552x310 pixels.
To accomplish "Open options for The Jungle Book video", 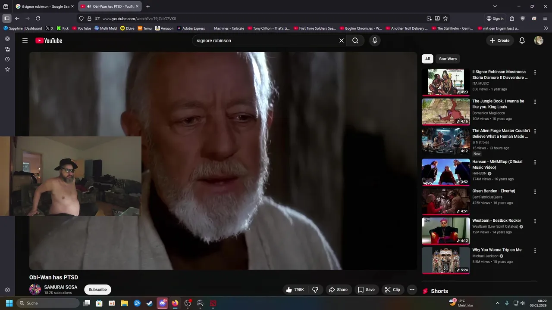I will [x=535, y=102].
